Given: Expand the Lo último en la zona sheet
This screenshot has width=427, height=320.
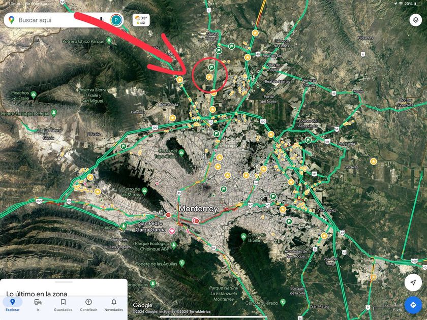Looking at the screenshot, I should point(64,282).
